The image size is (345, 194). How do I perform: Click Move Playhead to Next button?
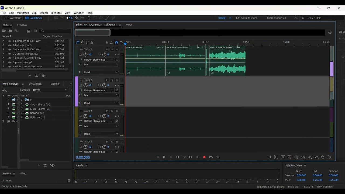198,157
